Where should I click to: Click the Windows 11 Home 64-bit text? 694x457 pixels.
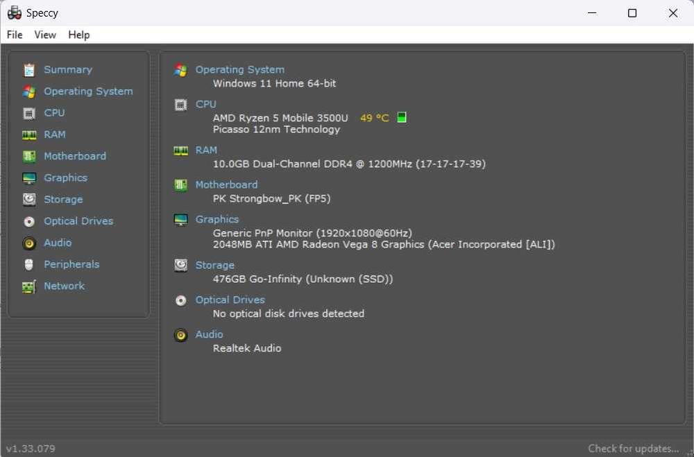pos(274,84)
